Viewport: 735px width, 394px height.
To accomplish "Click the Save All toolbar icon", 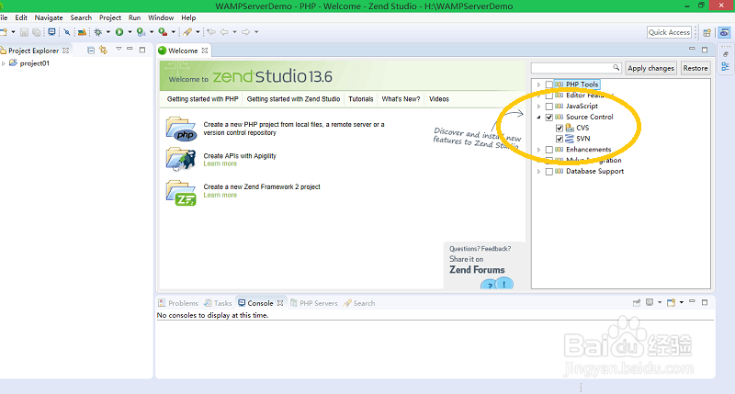I will click(x=36, y=32).
